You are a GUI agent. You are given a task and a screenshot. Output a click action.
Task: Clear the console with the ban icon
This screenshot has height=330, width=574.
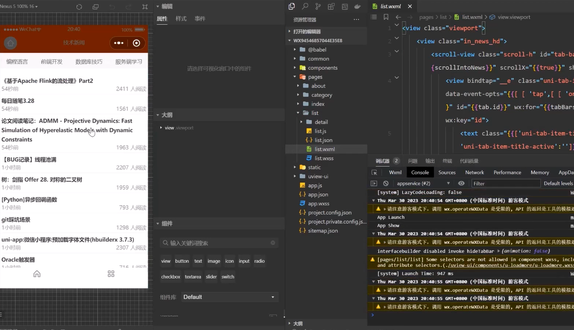(x=386, y=183)
